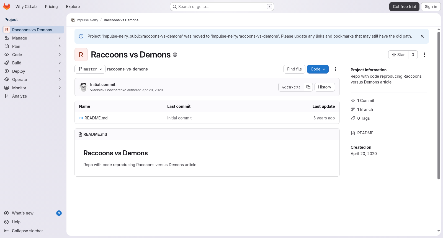The height and width of the screenshot is (238, 443).
Task: Select Raccoons vs Demons in sidebar
Action: point(33,30)
